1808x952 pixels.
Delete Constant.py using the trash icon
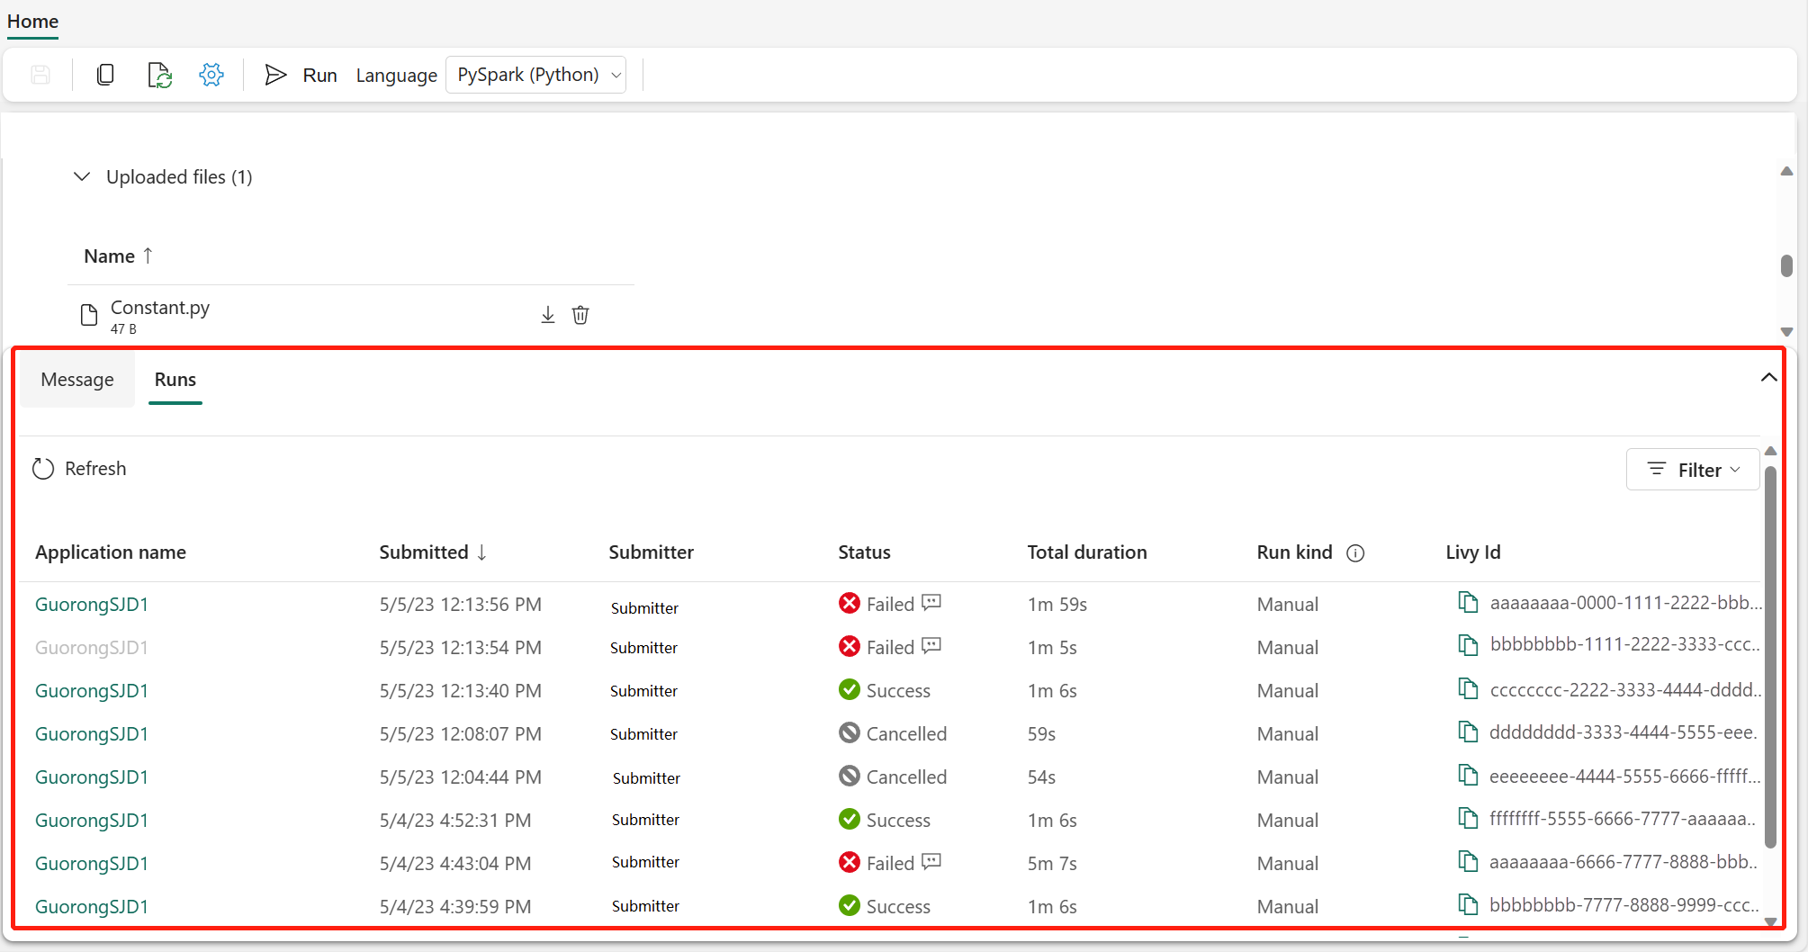pos(580,315)
